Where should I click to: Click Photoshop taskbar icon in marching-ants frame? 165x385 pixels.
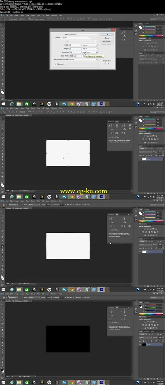click(x=101, y=289)
